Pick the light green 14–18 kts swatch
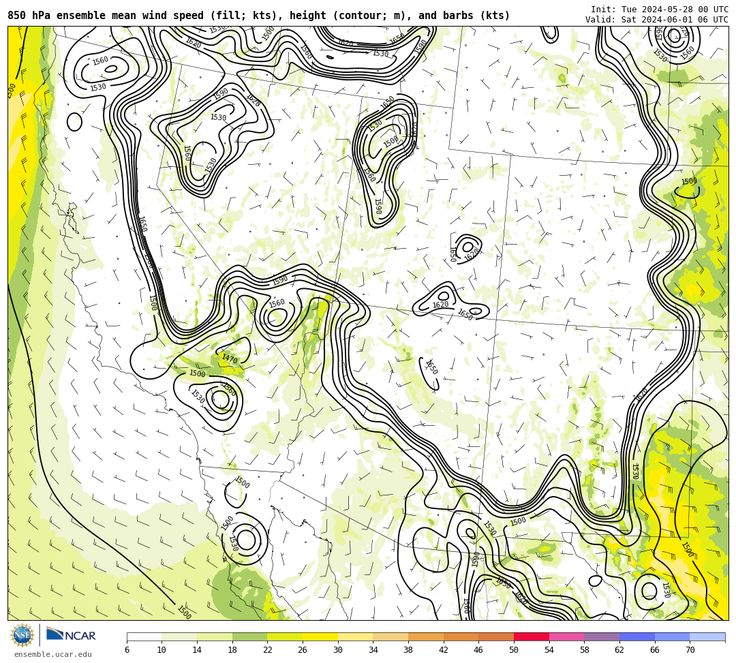 215,636
